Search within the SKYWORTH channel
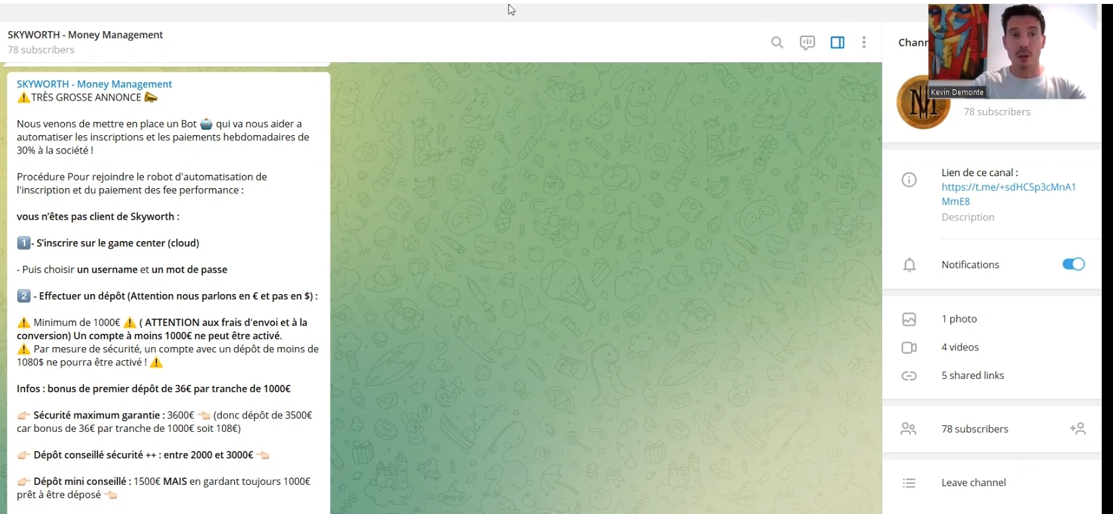 777,43
